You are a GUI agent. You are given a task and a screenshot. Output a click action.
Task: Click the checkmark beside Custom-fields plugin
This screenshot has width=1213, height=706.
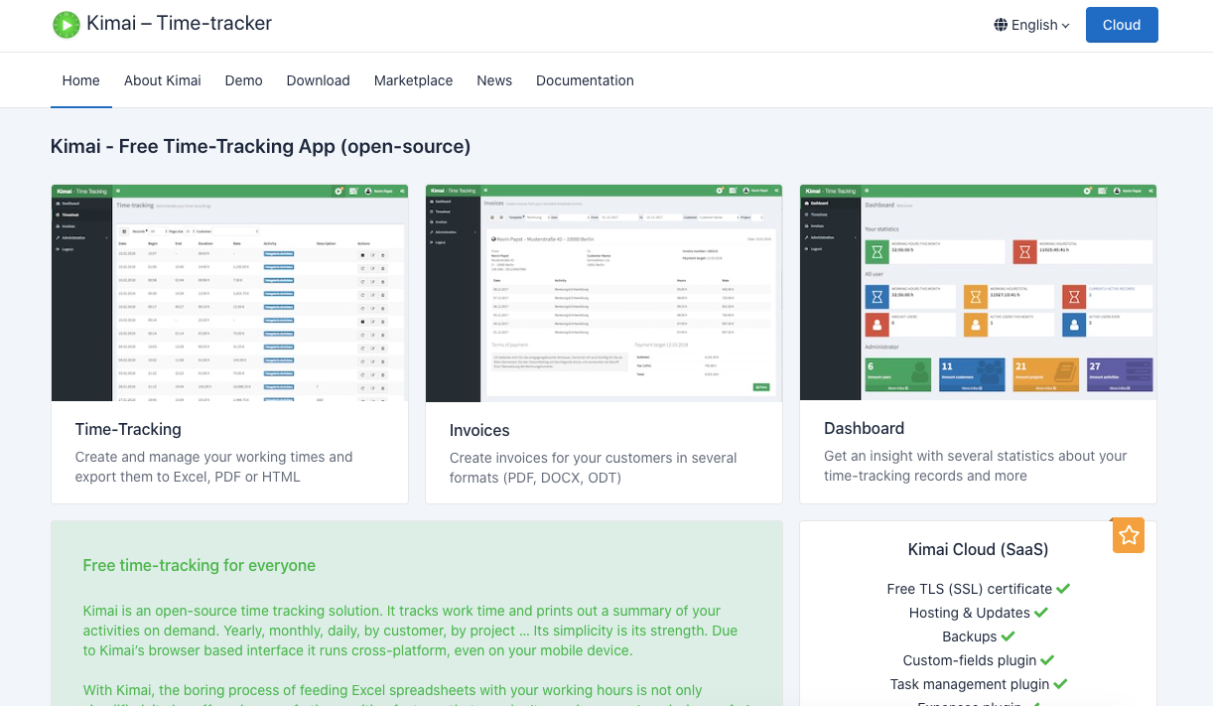(1047, 660)
